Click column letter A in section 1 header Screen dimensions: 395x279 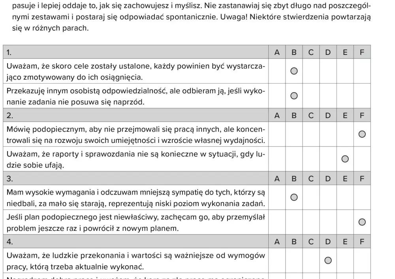[x=277, y=52]
